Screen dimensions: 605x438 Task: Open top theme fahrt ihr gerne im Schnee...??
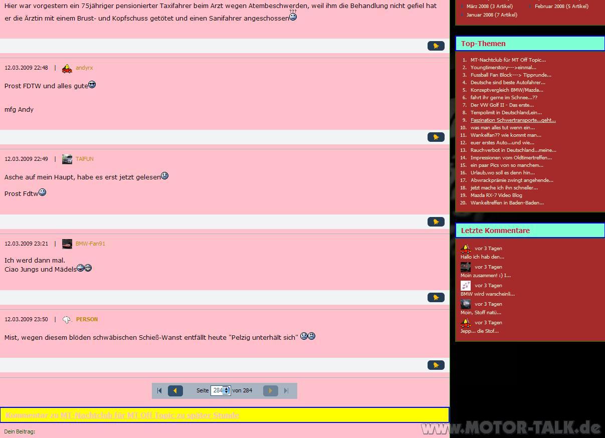[x=504, y=97]
